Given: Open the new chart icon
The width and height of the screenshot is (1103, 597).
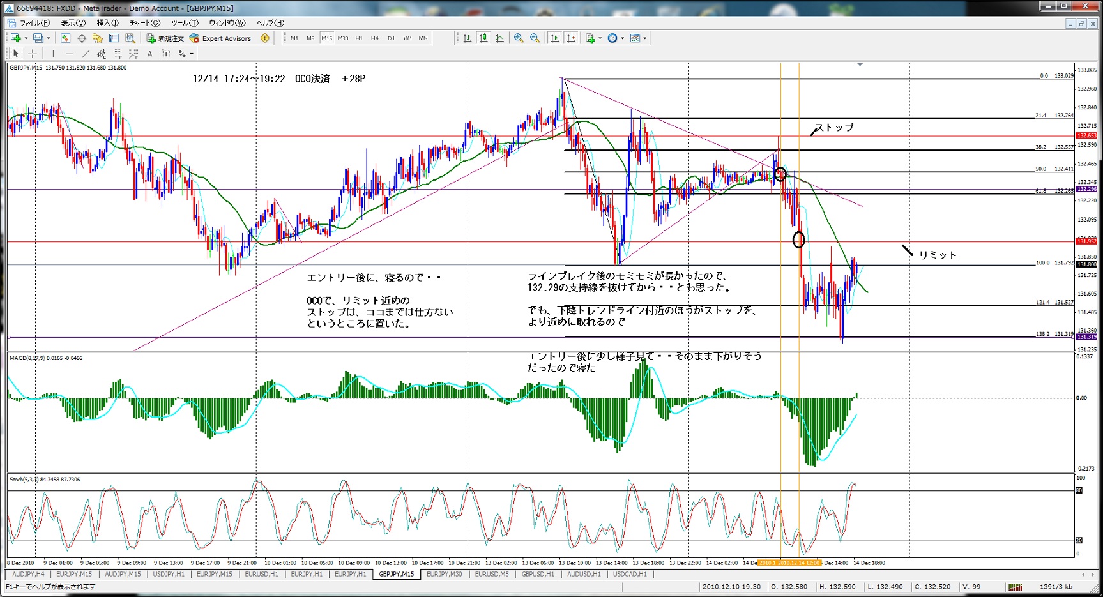Looking at the screenshot, I should pyautogui.click(x=15, y=38).
